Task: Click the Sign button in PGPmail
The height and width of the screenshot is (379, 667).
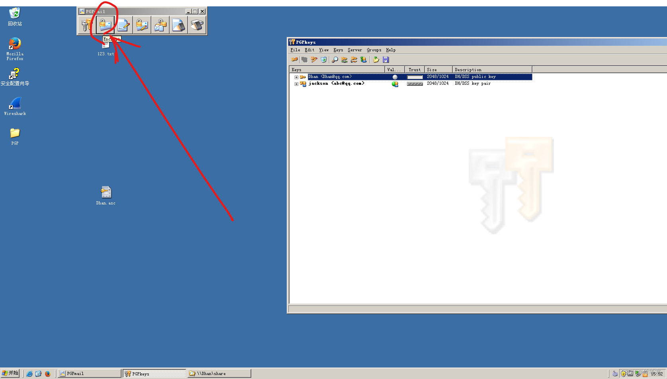Action: [x=123, y=25]
